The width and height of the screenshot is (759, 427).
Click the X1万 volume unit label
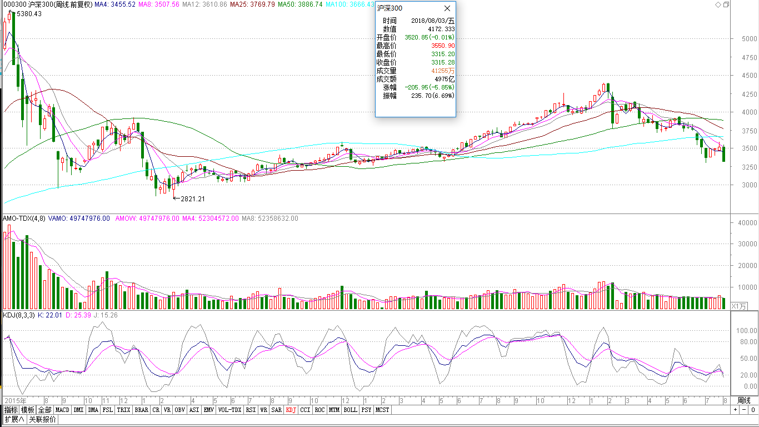point(740,306)
